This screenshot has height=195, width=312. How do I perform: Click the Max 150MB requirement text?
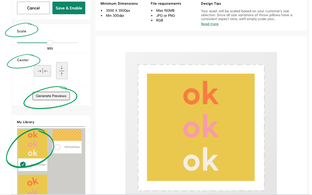click(165, 11)
